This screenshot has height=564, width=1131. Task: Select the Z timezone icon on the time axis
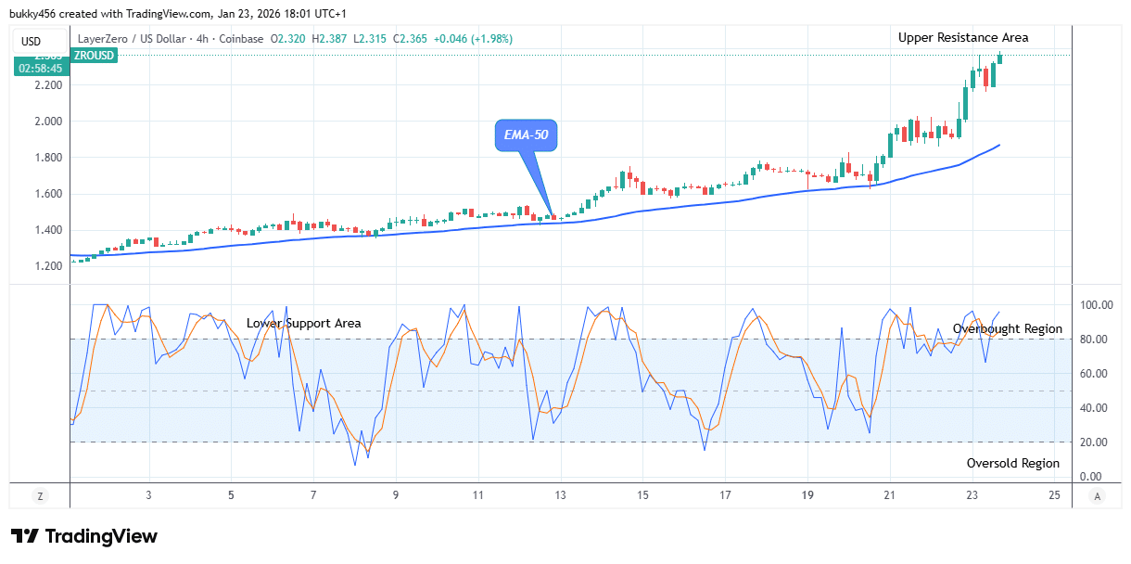tap(40, 497)
